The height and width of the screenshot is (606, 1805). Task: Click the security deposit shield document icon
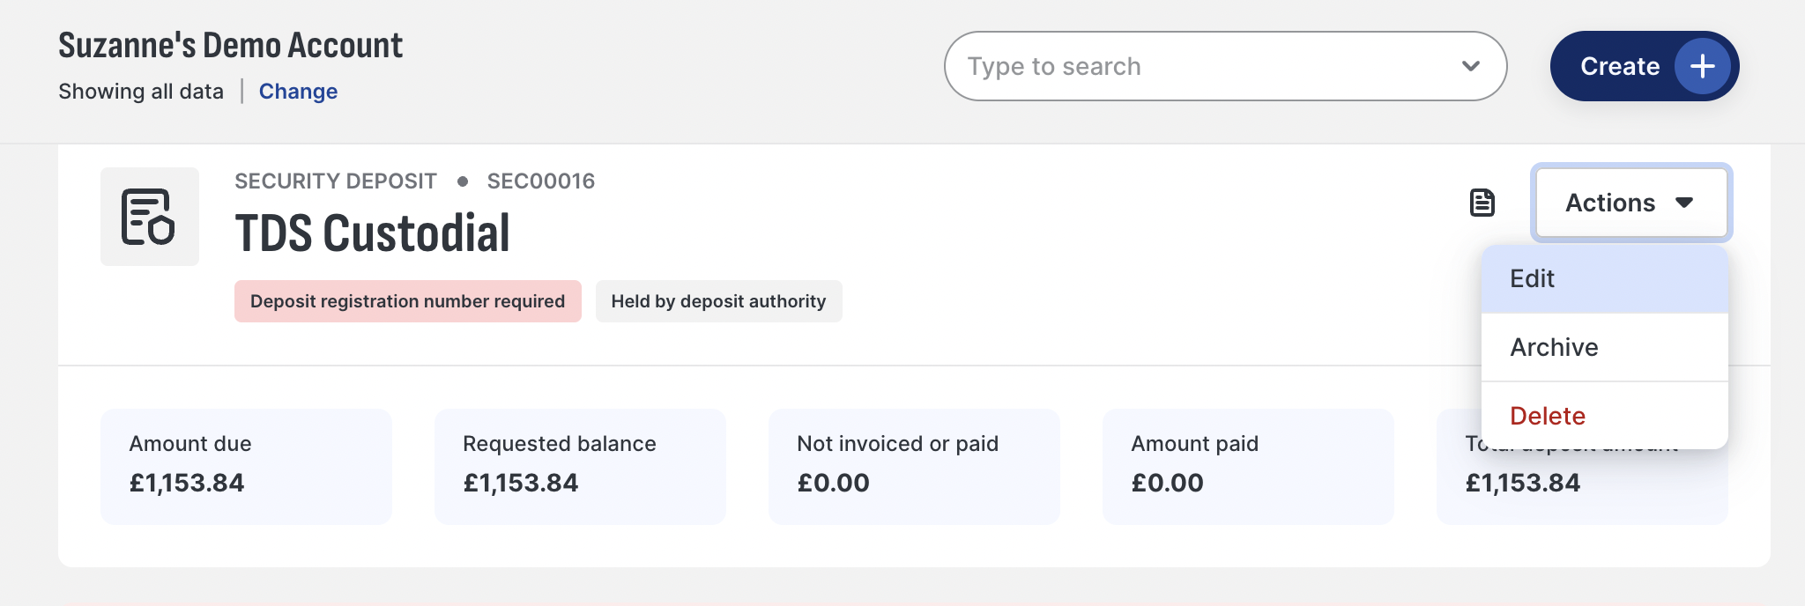pyautogui.click(x=149, y=217)
